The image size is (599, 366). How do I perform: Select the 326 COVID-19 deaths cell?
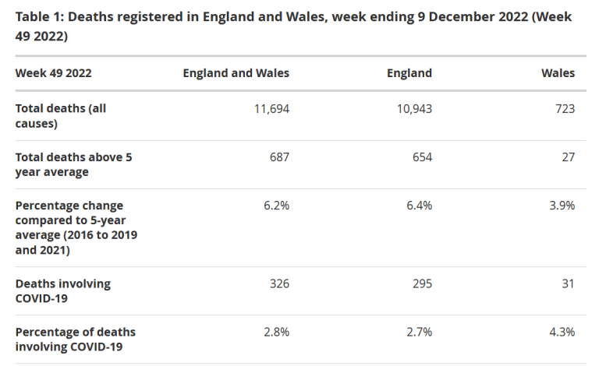click(278, 284)
